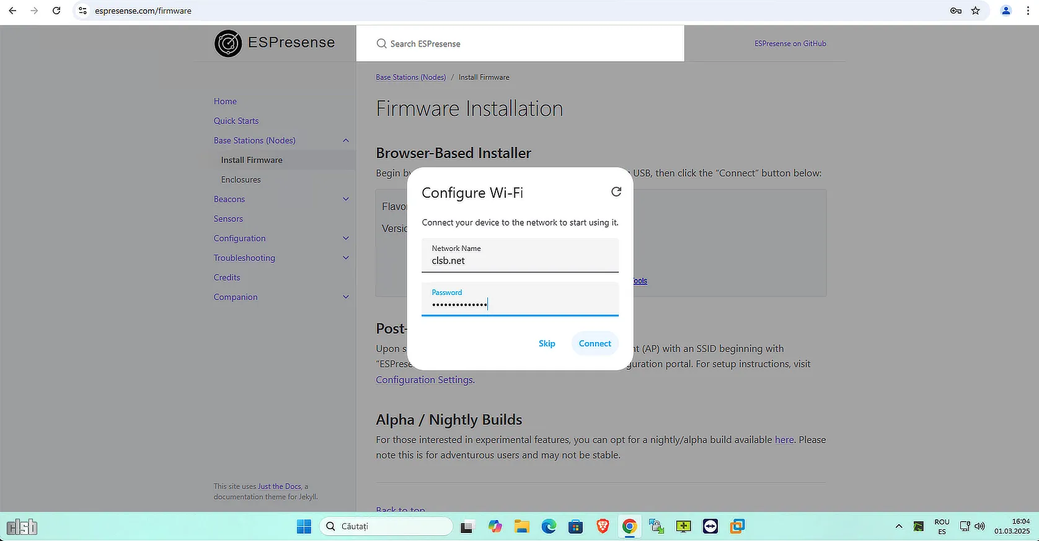The image size is (1039, 541).
Task: Click Skip in the Wi-Fi dialog
Action: (x=547, y=343)
